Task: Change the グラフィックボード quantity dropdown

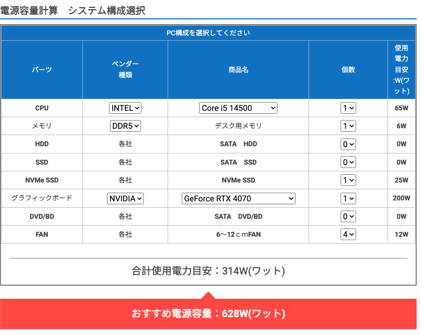Action: click(x=348, y=198)
